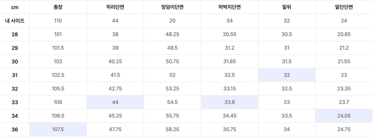Click the 허리단면 column header
Screen dimensions: 373x138
point(115,7)
